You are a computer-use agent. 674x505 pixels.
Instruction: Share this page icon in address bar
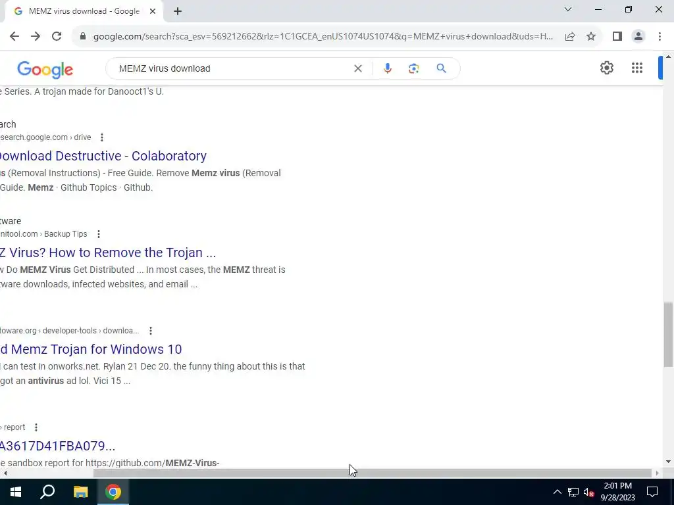(570, 37)
